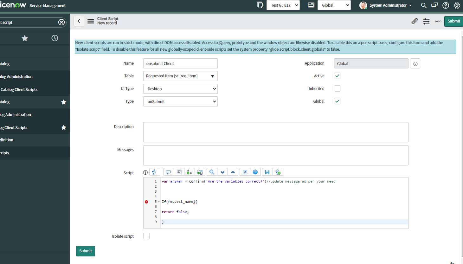Click the script editor search icon
The width and height of the screenshot is (463, 264).
pyautogui.click(x=212, y=172)
